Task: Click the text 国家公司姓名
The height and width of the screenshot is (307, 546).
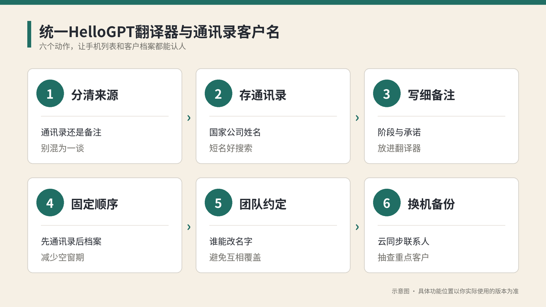Action: pyautogui.click(x=235, y=132)
